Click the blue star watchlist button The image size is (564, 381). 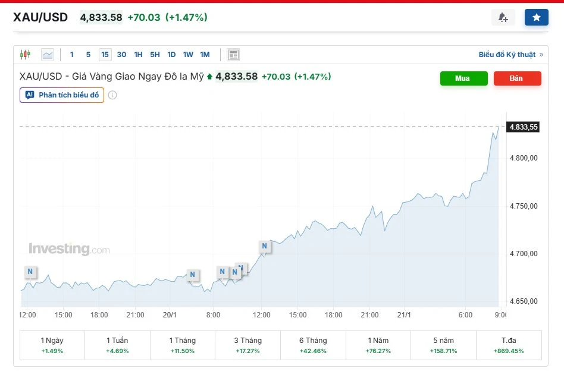[536, 18]
